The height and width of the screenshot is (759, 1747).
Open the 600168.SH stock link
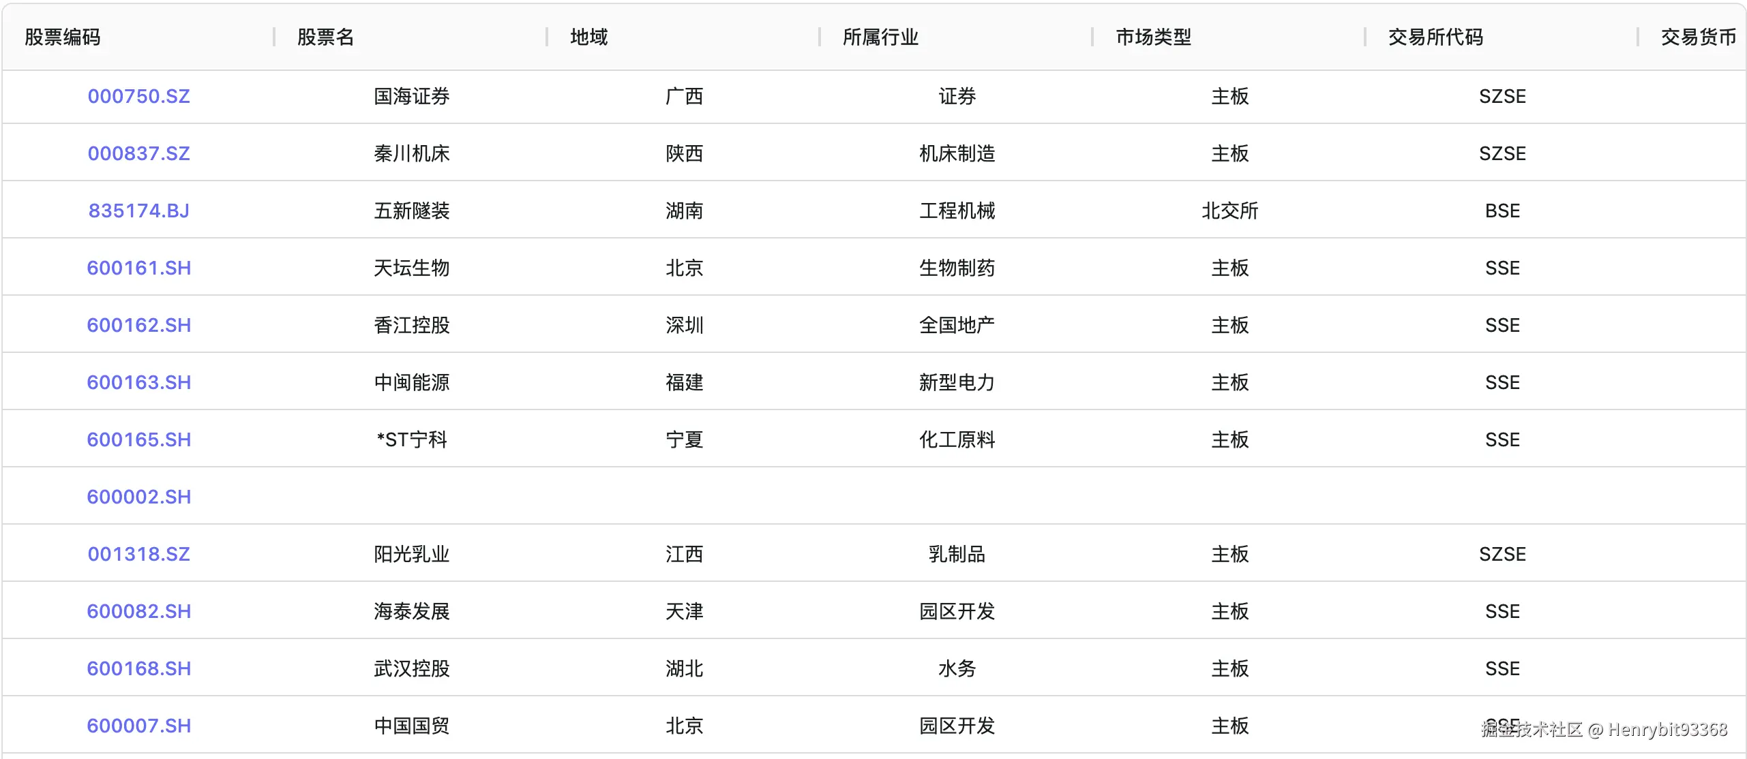coord(138,669)
